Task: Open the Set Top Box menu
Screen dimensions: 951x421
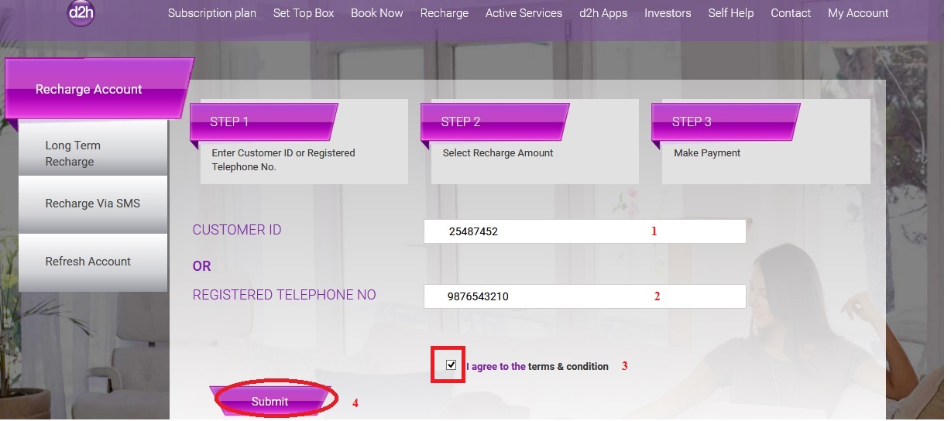Action: 304,13
